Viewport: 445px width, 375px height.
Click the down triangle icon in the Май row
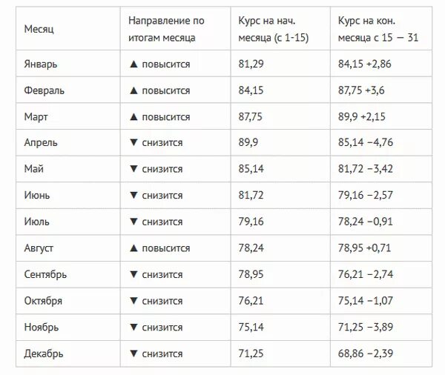133,169
